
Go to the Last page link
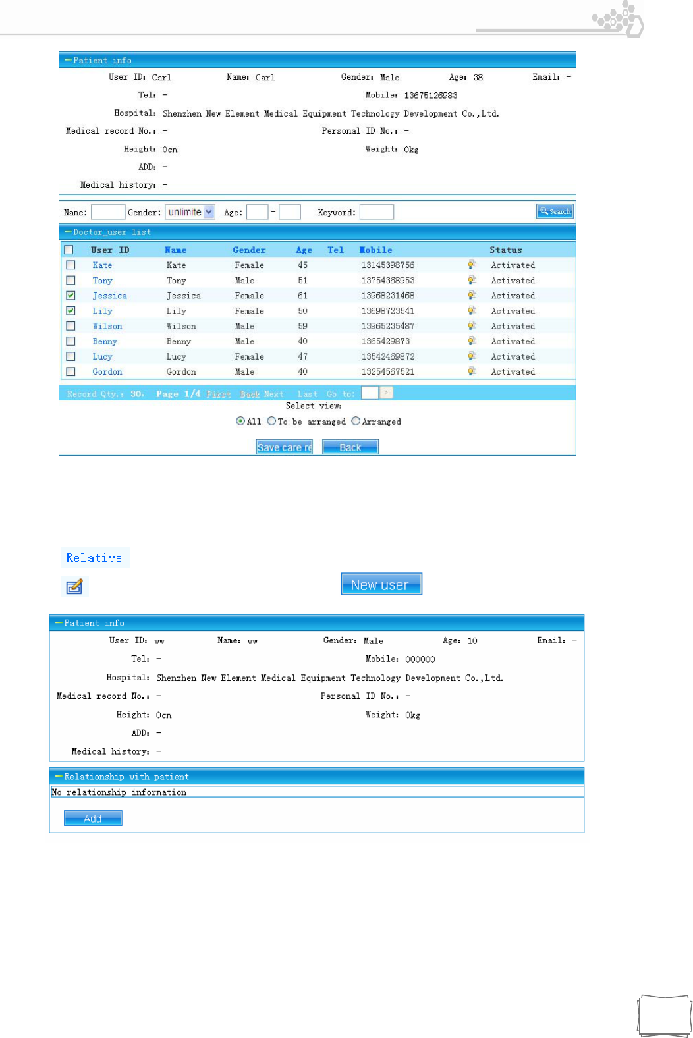click(x=307, y=394)
